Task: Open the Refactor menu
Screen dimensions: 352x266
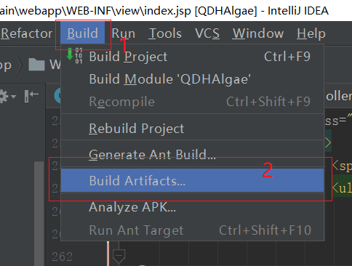Action: [26, 33]
